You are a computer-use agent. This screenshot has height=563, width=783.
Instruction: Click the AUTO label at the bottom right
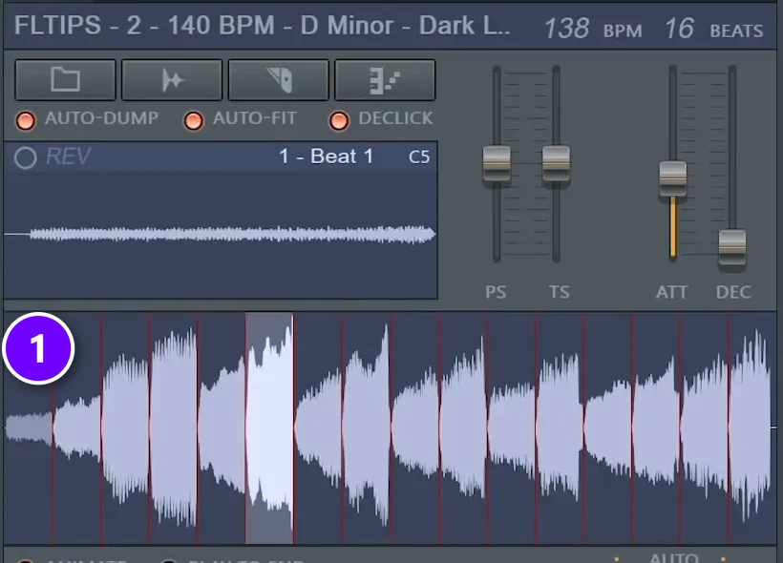point(673,557)
